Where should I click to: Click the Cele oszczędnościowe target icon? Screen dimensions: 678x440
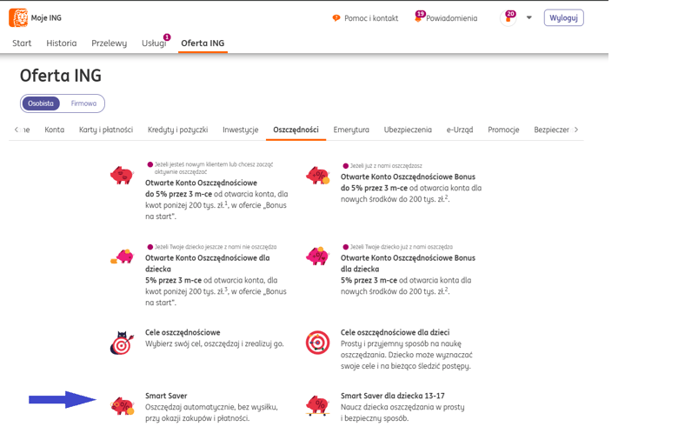tap(122, 343)
